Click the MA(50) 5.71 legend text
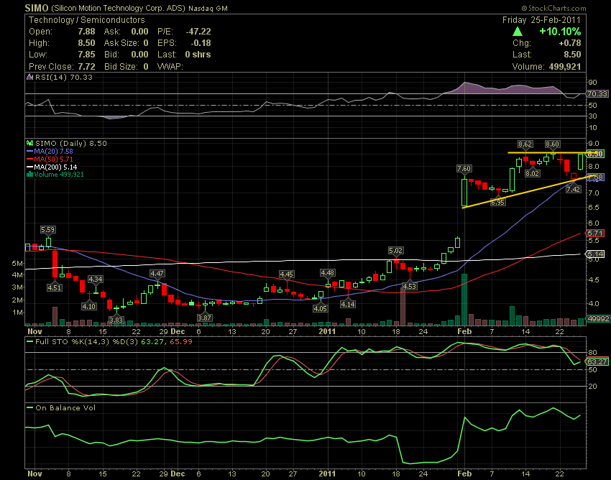The width and height of the screenshot is (611, 480). [53, 159]
